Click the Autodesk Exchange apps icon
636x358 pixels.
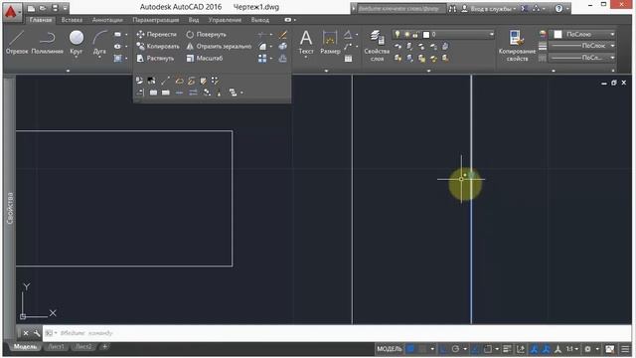tap(524, 8)
